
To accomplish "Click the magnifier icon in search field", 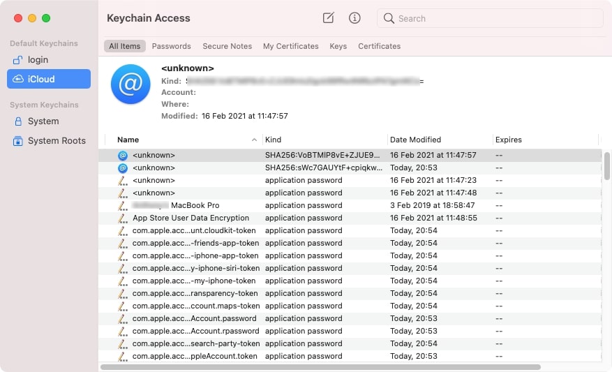I will 389,18.
